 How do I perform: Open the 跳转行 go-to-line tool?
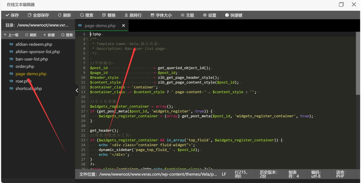point(133,15)
